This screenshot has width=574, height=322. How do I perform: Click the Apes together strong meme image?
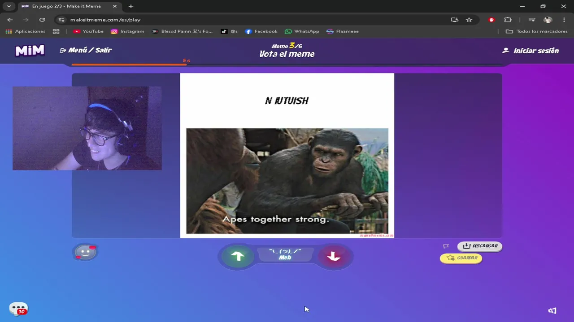(x=287, y=181)
